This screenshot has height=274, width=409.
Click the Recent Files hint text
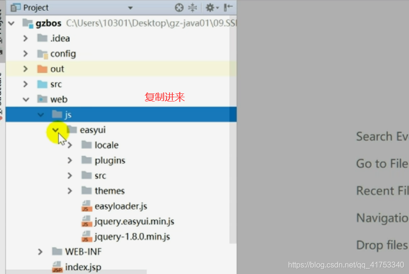tap(382, 191)
